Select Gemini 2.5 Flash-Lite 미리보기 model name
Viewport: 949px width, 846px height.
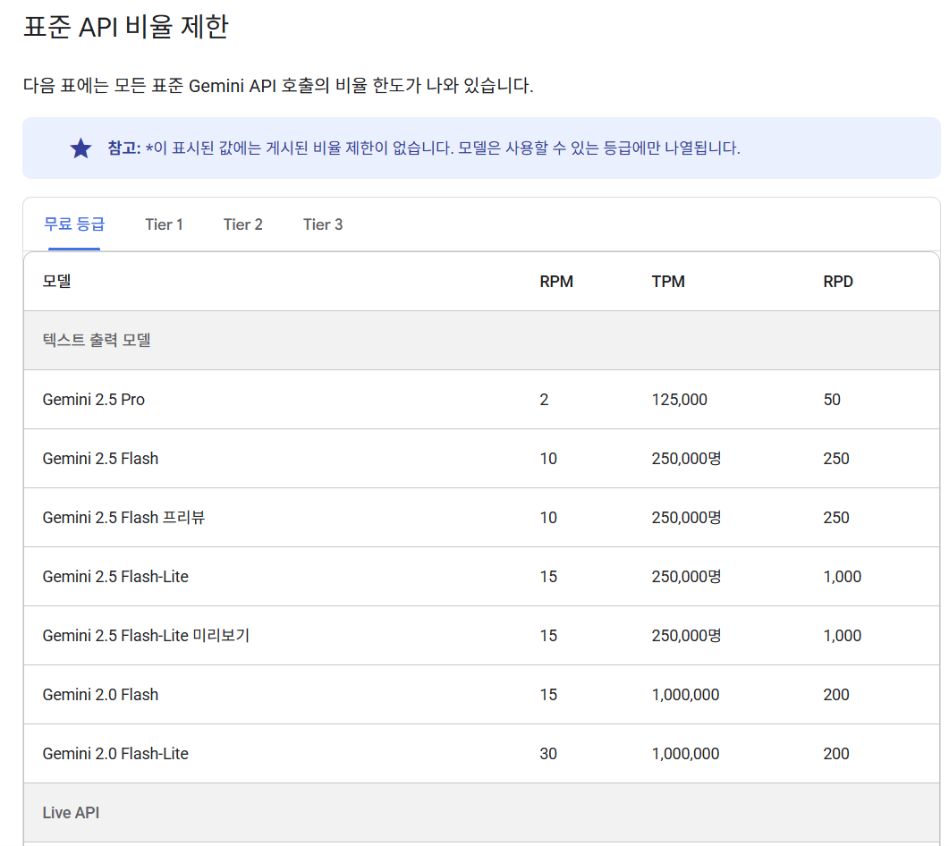coord(146,636)
